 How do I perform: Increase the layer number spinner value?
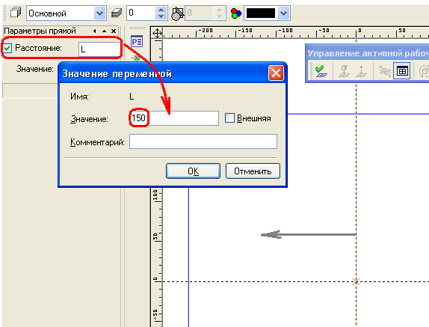point(161,10)
